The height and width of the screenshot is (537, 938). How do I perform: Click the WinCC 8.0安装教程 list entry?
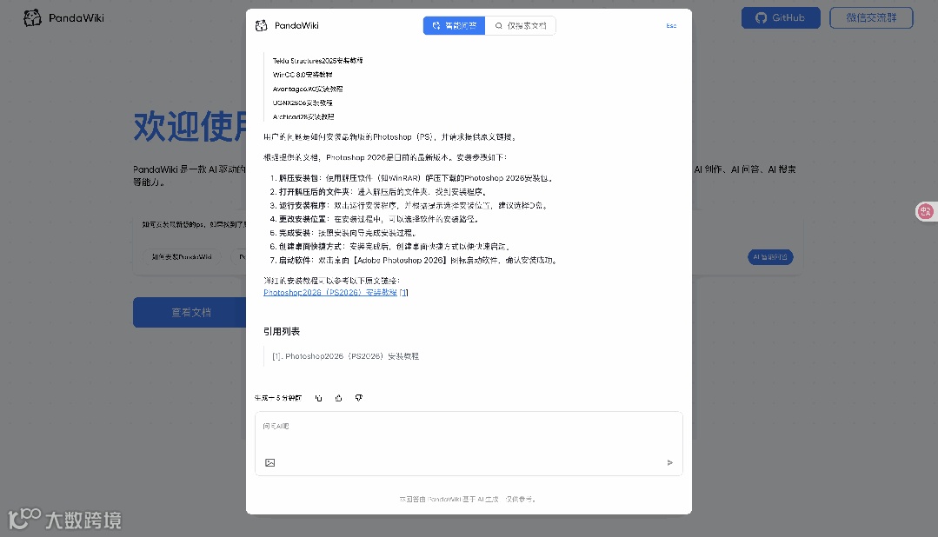pos(303,75)
